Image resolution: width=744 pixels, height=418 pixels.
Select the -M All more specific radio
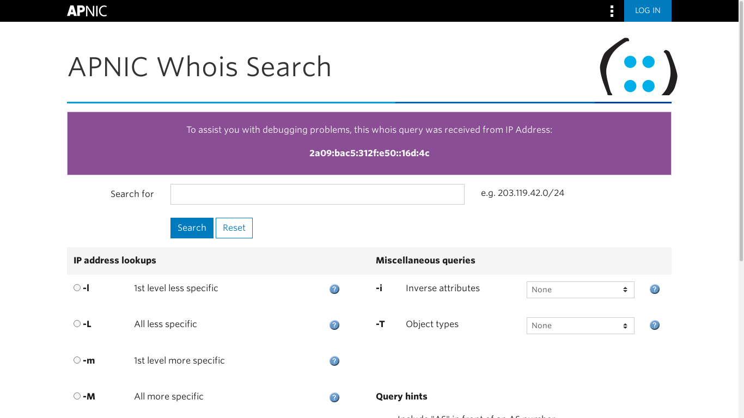[x=77, y=396]
